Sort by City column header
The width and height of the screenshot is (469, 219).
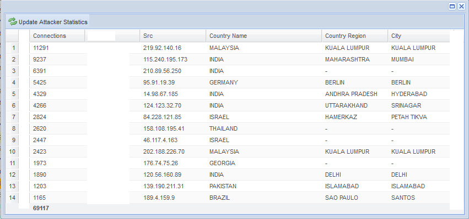[419, 36]
